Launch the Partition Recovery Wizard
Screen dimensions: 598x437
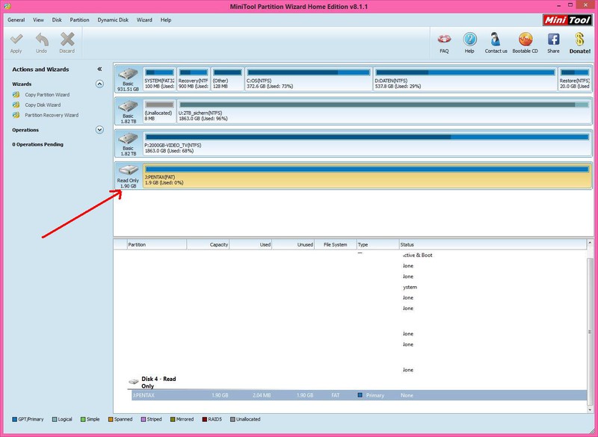tap(52, 115)
